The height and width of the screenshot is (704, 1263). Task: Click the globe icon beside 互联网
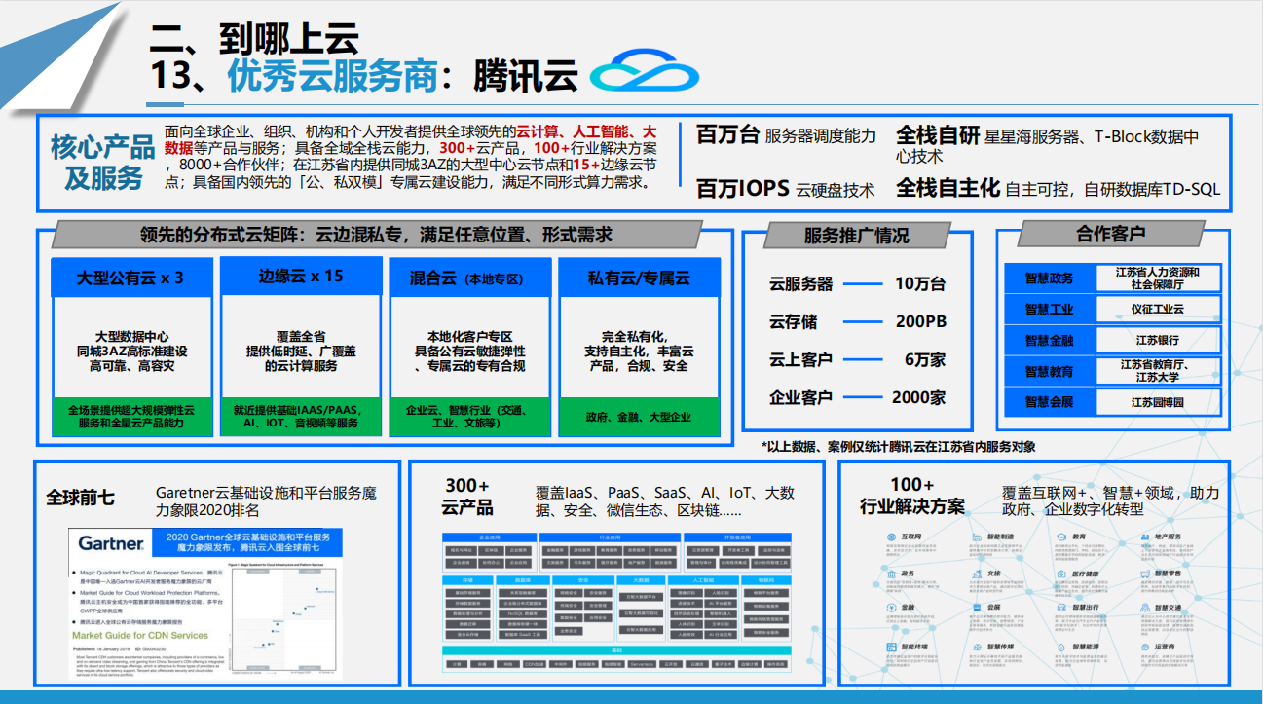pyautogui.click(x=891, y=537)
